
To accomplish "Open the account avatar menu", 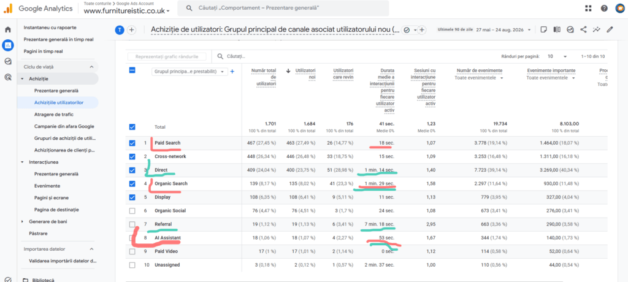I will click(x=619, y=9).
